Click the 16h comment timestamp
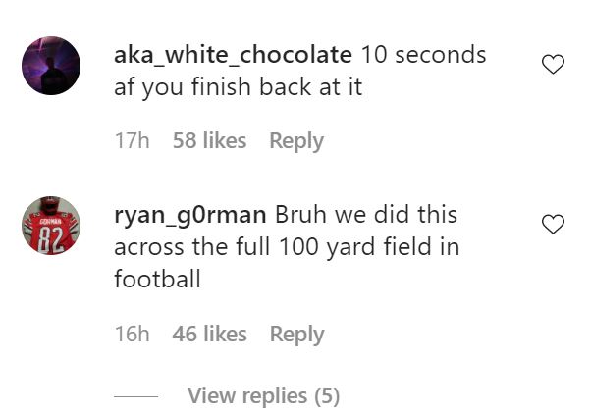Viewport: 590px width, 416px height. pos(132,335)
